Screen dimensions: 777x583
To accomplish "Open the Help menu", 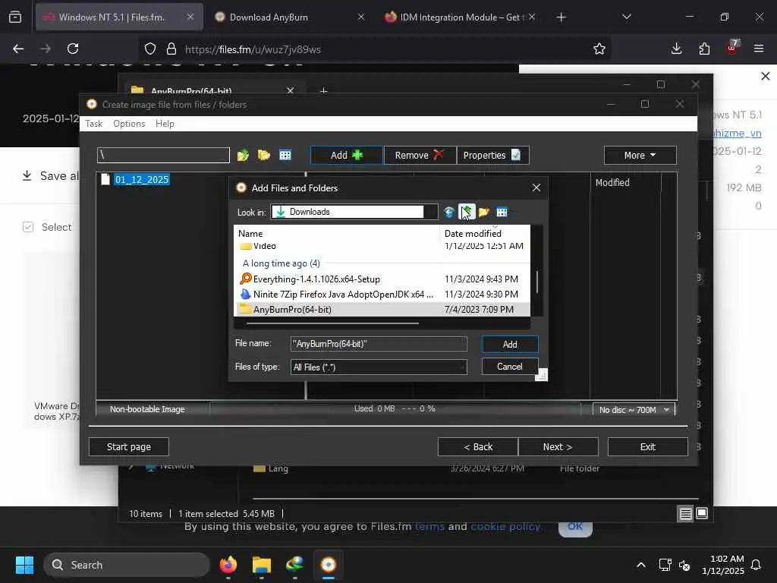I will pyautogui.click(x=165, y=124).
